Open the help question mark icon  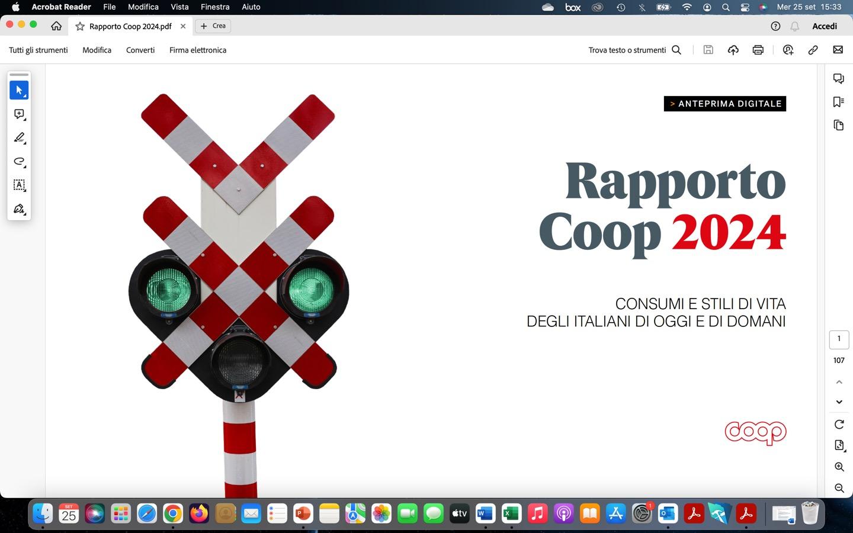tap(775, 26)
